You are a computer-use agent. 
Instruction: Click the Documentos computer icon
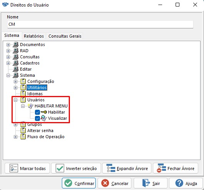pos(16,45)
